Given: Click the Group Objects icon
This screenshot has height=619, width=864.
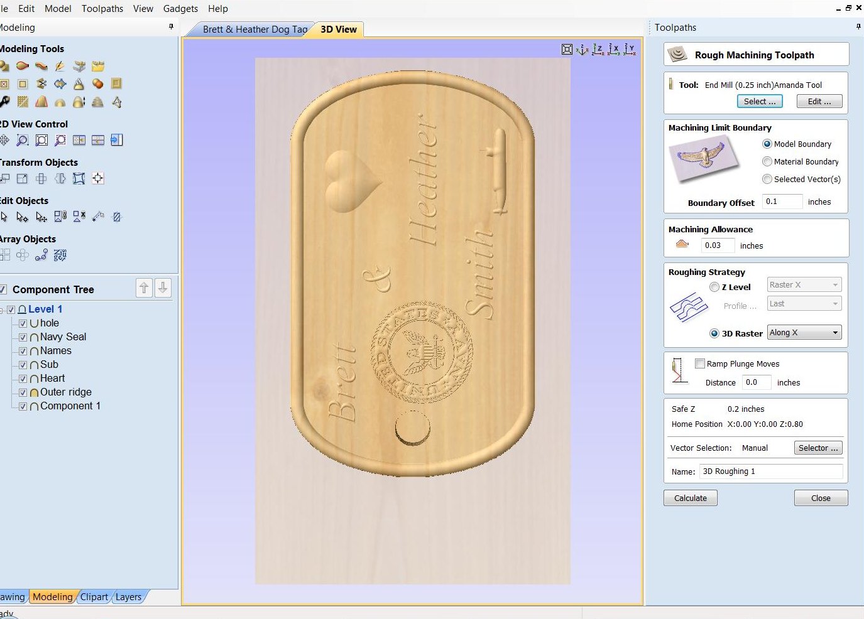Looking at the screenshot, I should 60,217.
